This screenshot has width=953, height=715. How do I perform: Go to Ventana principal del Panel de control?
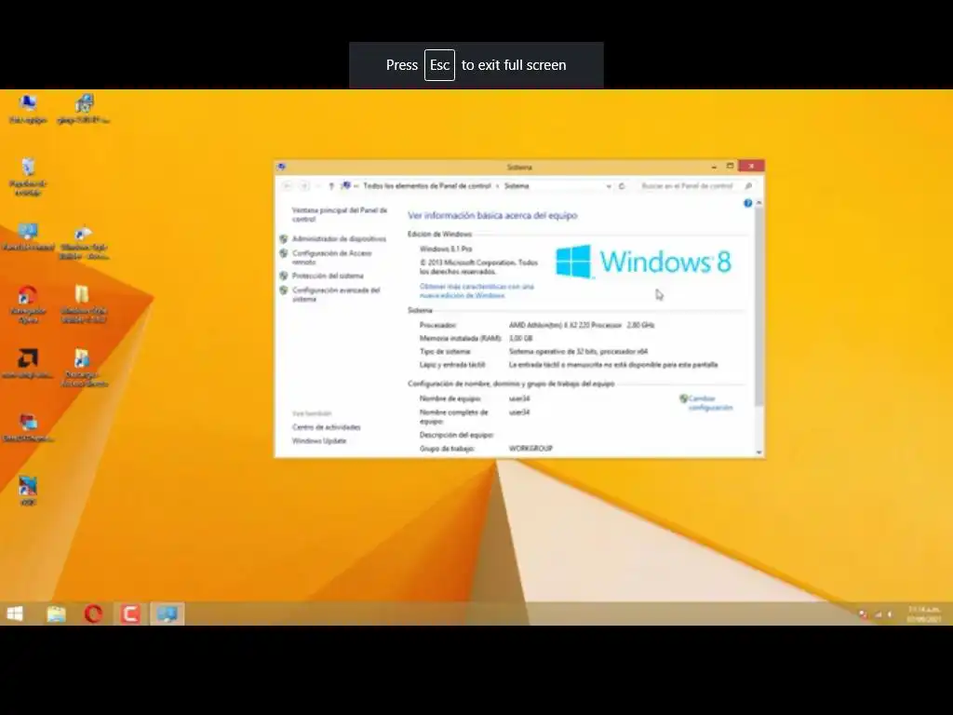(339, 215)
